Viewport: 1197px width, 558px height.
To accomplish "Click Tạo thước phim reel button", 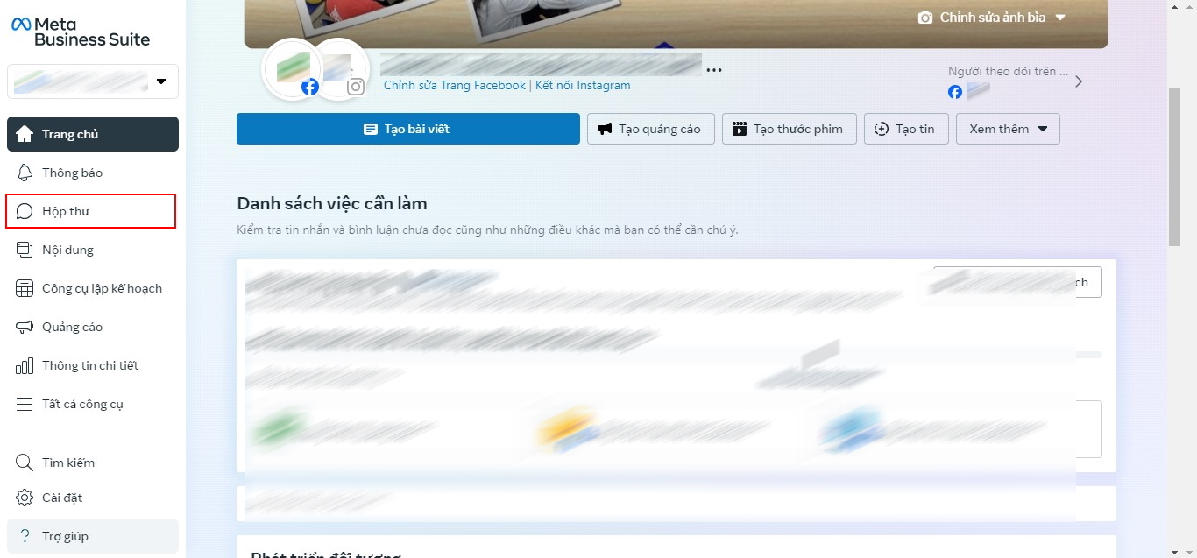I will click(789, 129).
